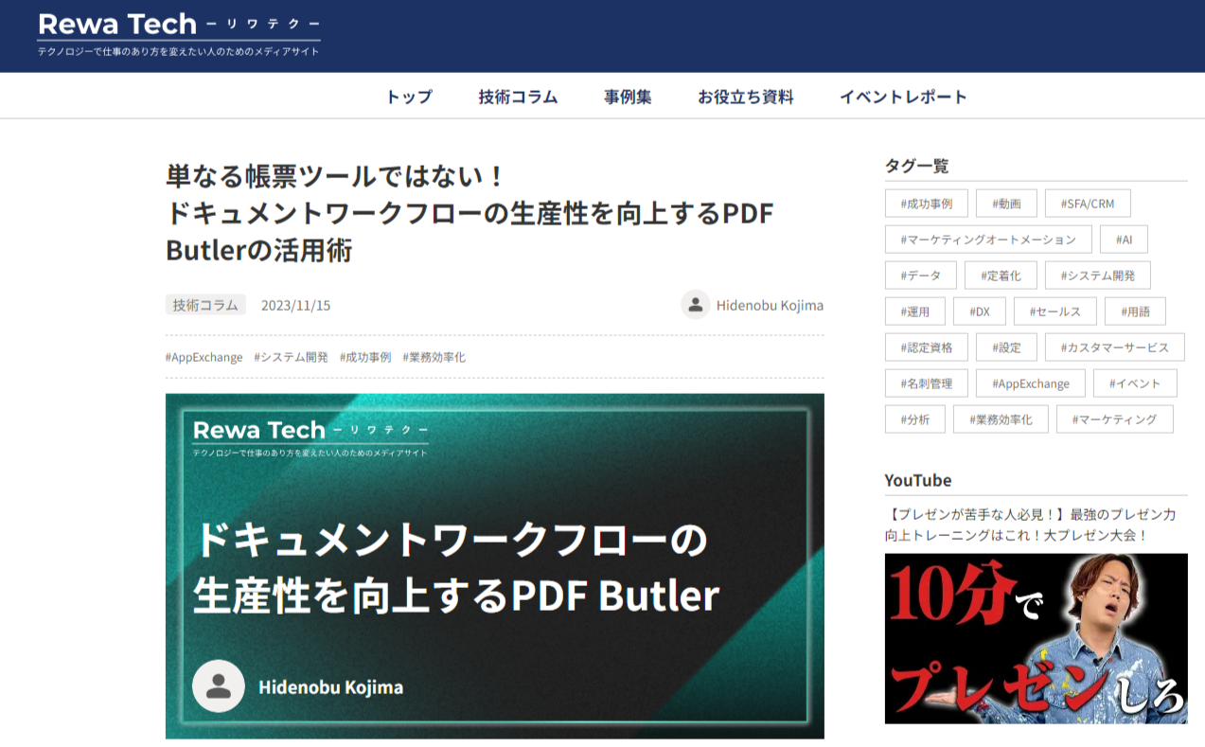
Task: Select the #用語 tag button
Action: click(1135, 311)
